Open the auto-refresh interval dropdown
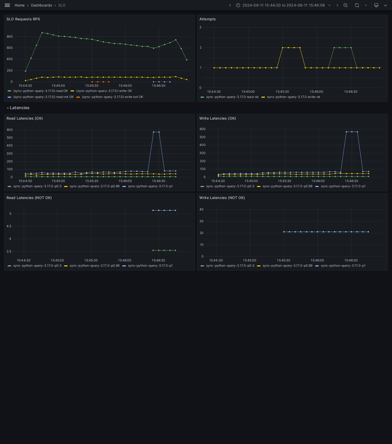The image size is (392, 444). [x=366, y=5]
